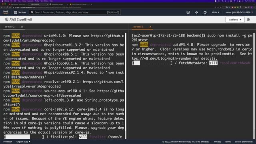The height and width of the screenshot is (144, 256).
Task: Click the Feedback link in footer
Action: pyautogui.click(x=8, y=142)
